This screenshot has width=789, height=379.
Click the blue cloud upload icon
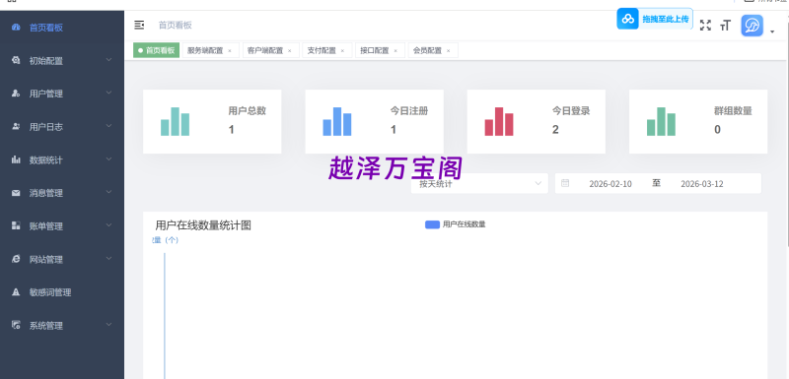(628, 19)
